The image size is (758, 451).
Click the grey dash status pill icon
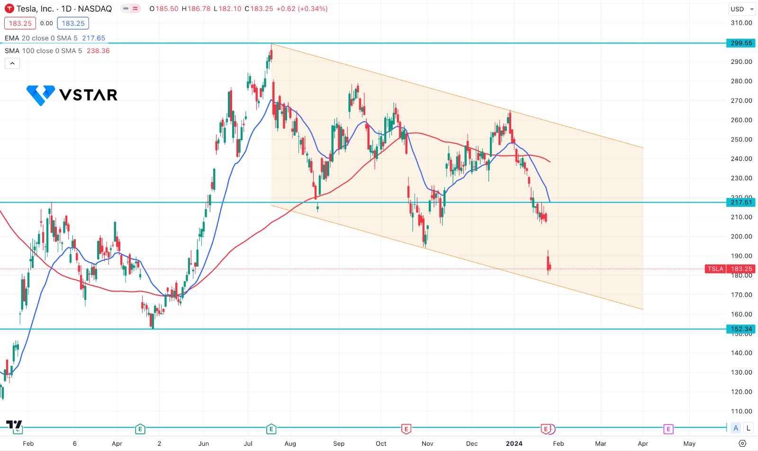coord(126,9)
